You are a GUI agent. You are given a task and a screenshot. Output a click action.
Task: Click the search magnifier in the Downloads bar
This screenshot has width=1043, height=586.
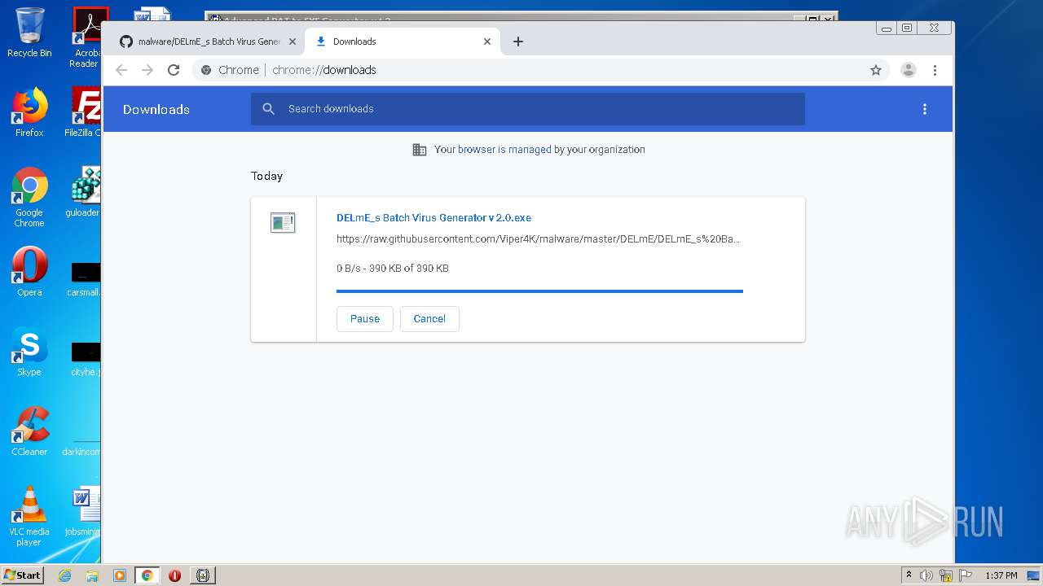(269, 109)
